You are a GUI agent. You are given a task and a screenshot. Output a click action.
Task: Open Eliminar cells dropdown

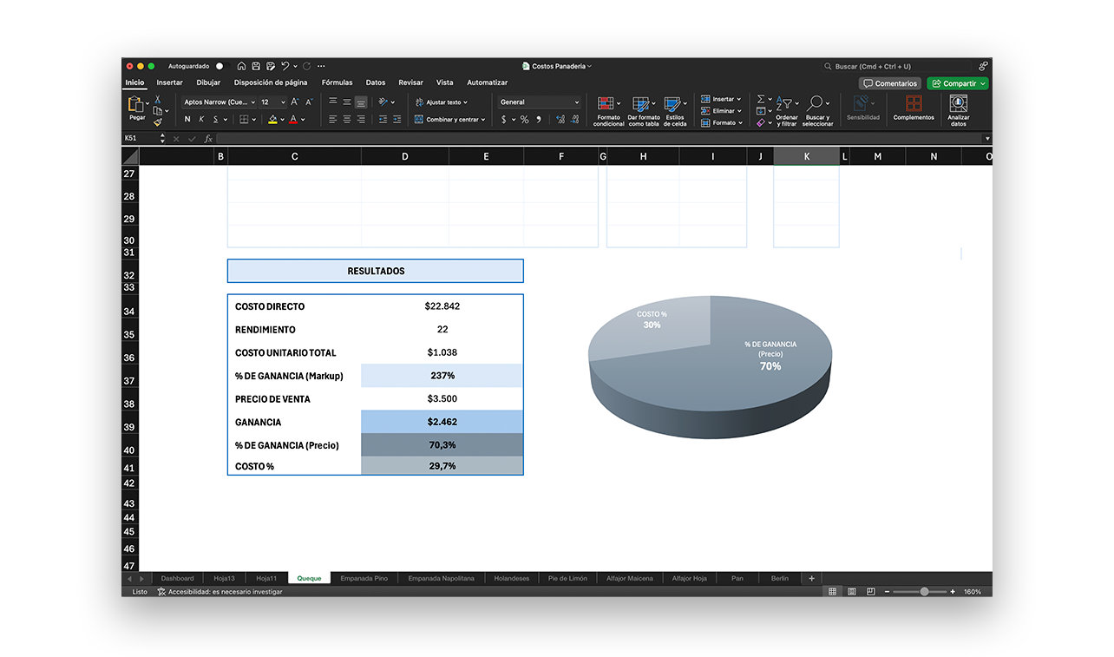tap(721, 111)
